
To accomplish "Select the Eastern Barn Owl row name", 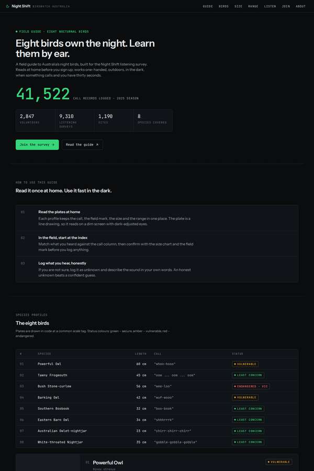I will tap(53, 420).
